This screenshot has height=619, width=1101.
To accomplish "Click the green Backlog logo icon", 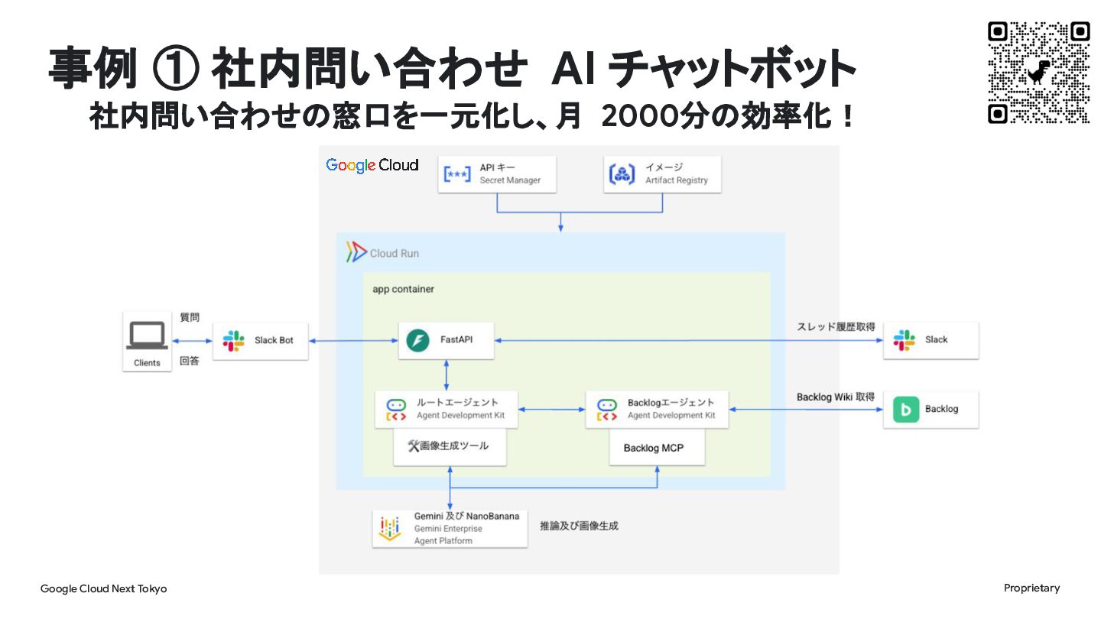I will tap(905, 409).
